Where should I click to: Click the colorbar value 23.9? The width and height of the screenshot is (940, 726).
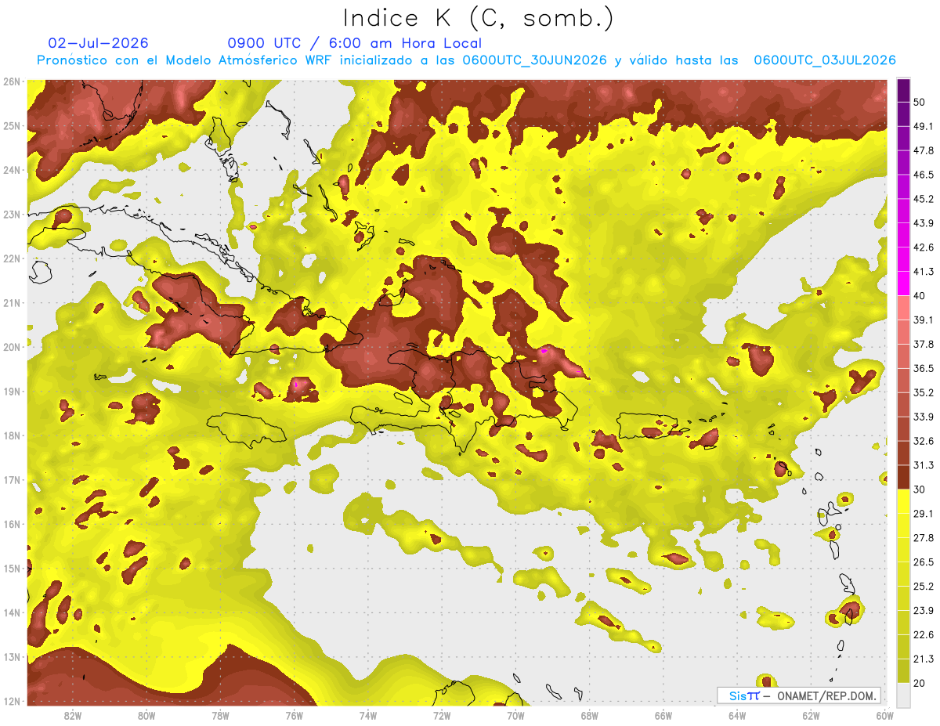(924, 611)
